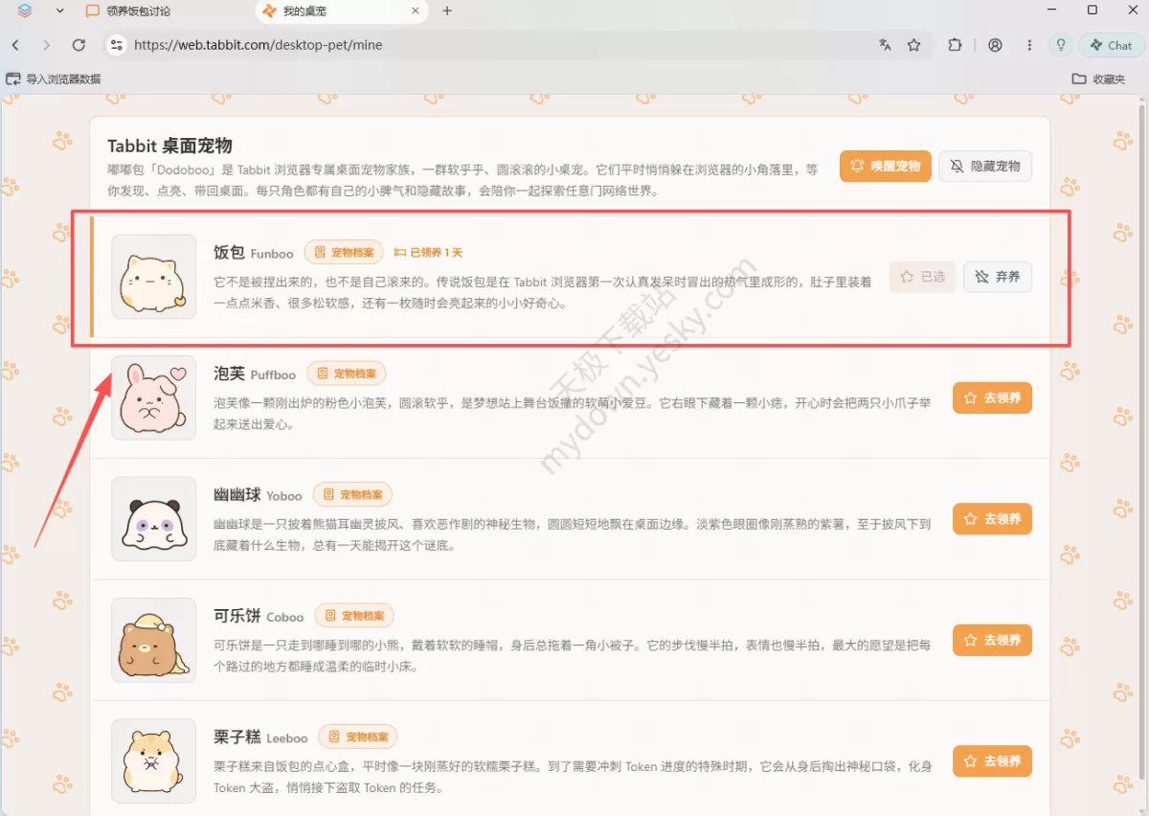Click the 栗子糕 Leeboo name text
This screenshot has width=1149, height=816.
[x=260, y=737]
